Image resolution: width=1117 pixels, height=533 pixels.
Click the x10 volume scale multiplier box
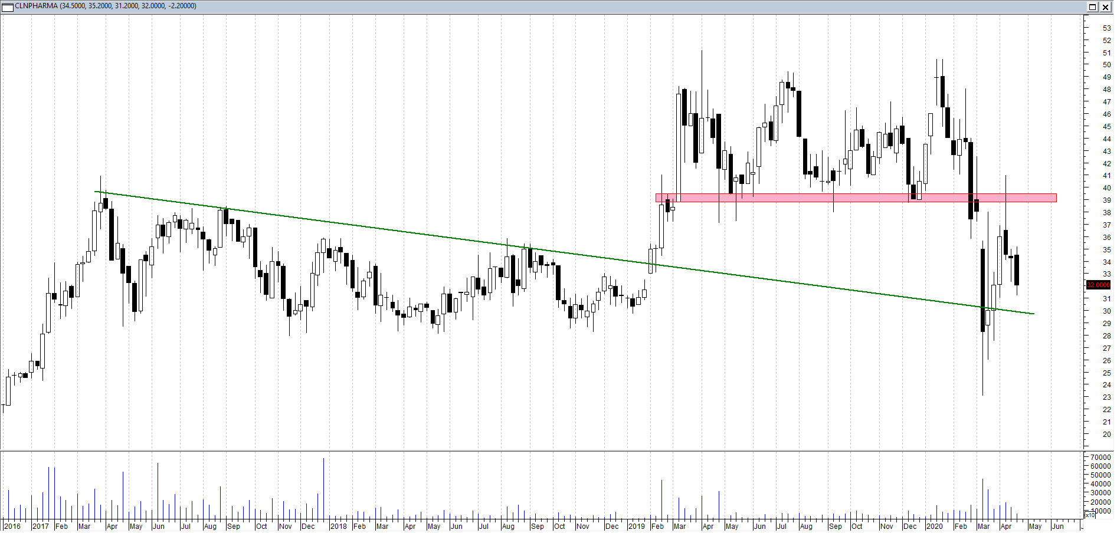[1090, 516]
